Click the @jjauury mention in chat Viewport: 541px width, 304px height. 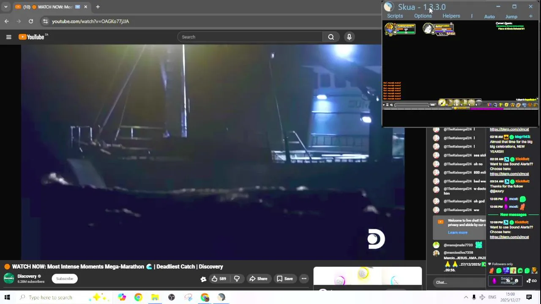click(x=499, y=191)
